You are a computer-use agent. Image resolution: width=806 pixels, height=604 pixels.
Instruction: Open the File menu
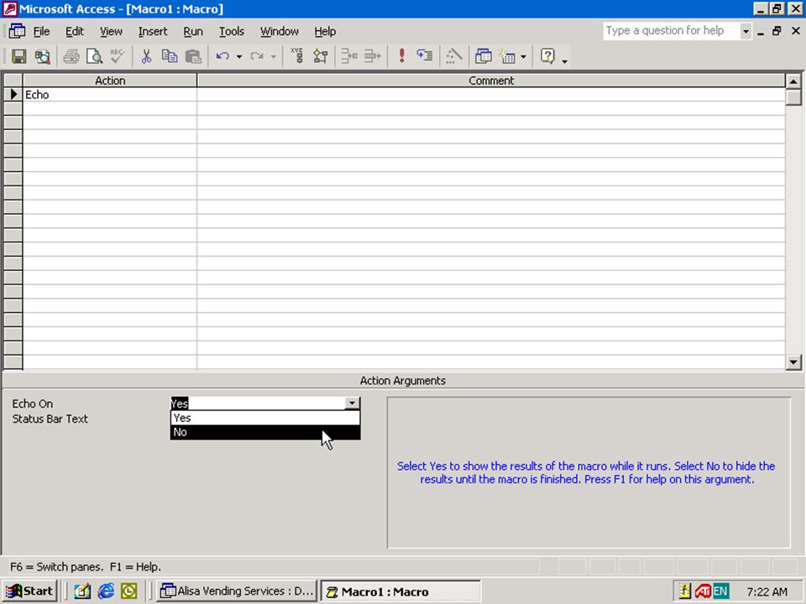42,31
